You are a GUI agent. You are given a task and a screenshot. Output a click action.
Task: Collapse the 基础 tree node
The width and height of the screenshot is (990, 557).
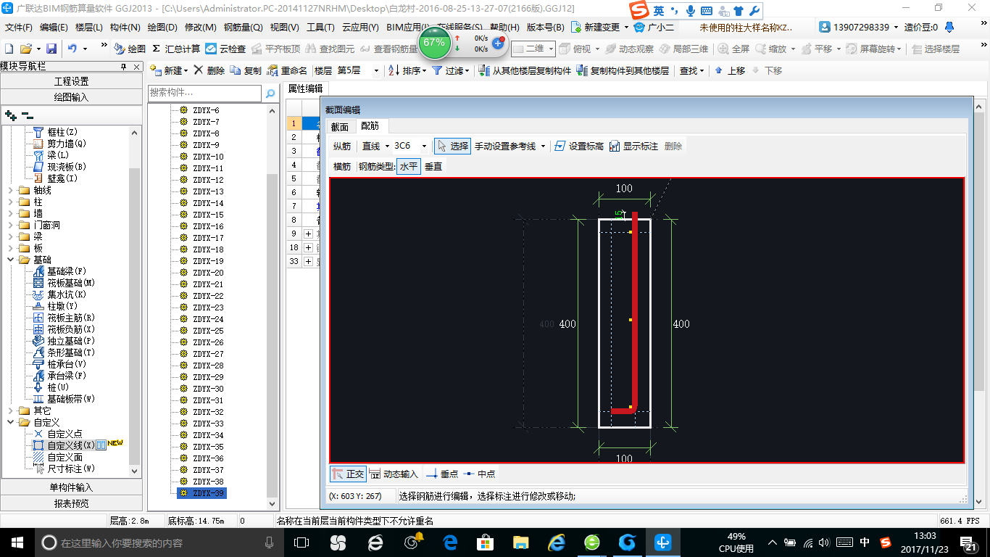[10, 260]
